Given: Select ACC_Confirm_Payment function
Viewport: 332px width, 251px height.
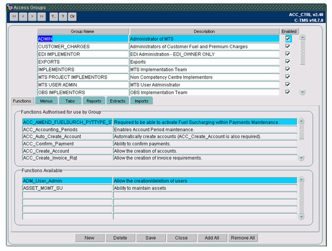Looking at the screenshot, I should tap(67, 144).
